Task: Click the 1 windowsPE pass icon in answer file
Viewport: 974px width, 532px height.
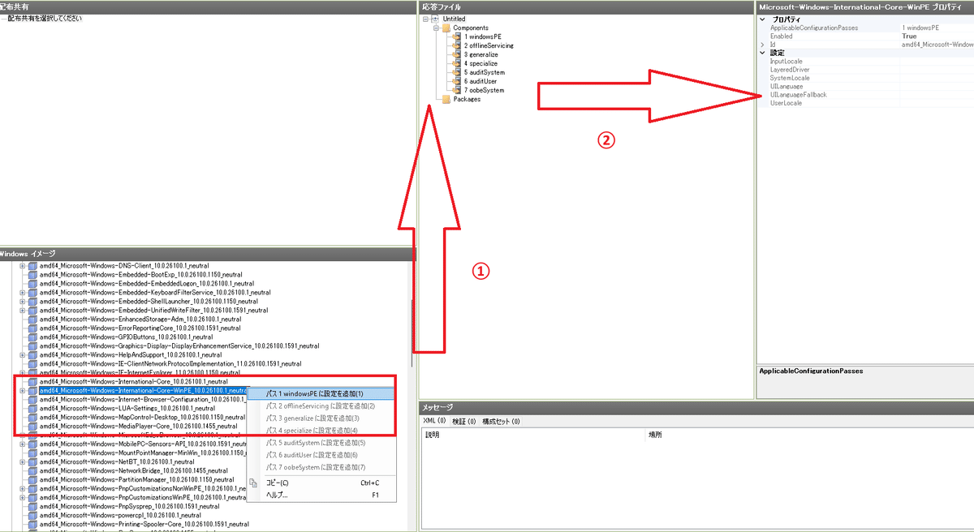Action: coord(455,36)
